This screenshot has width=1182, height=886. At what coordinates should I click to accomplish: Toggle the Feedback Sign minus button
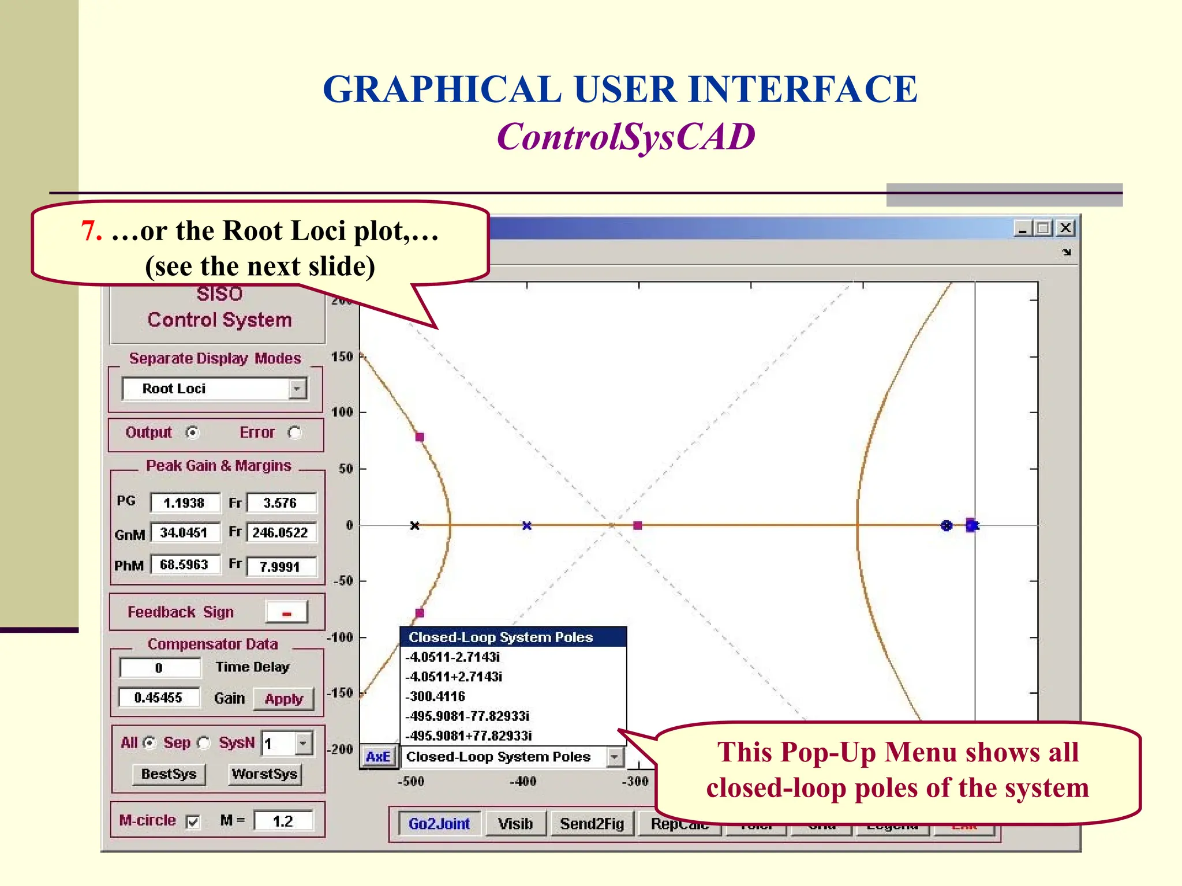pyautogui.click(x=286, y=613)
